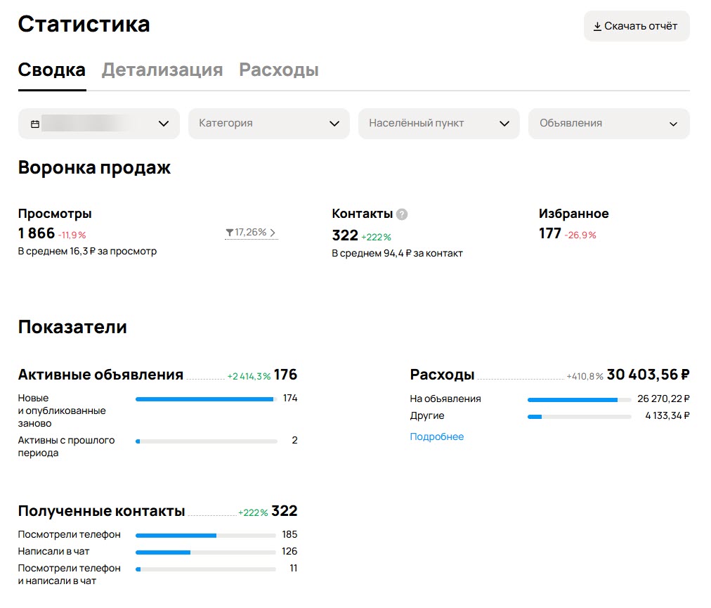Click the funnel icon beside 17,26%

(229, 233)
